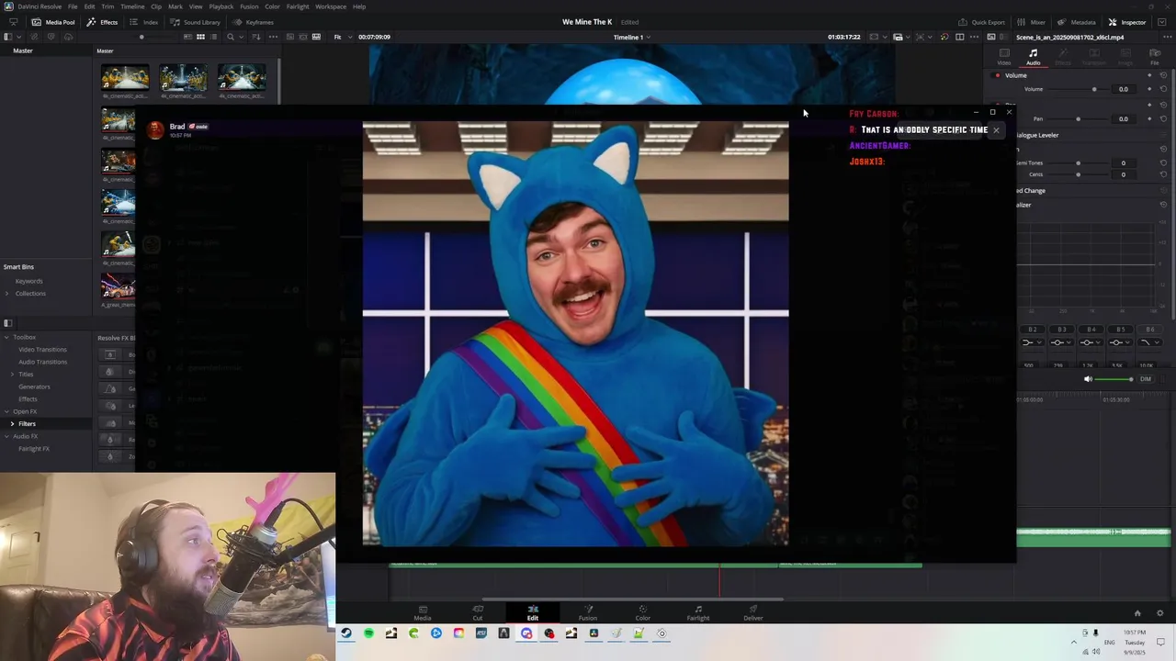Open the media pool sort options
The height and width of the screenshot is (661, 1176).
click(257, 37)
